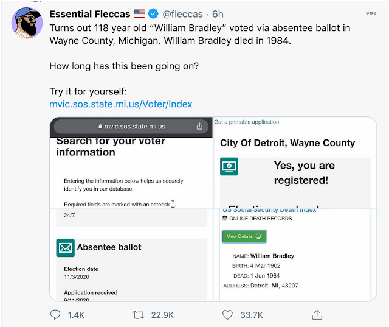
Task: Open the tweet's three-dot more menu
Action: coord(371,13)
